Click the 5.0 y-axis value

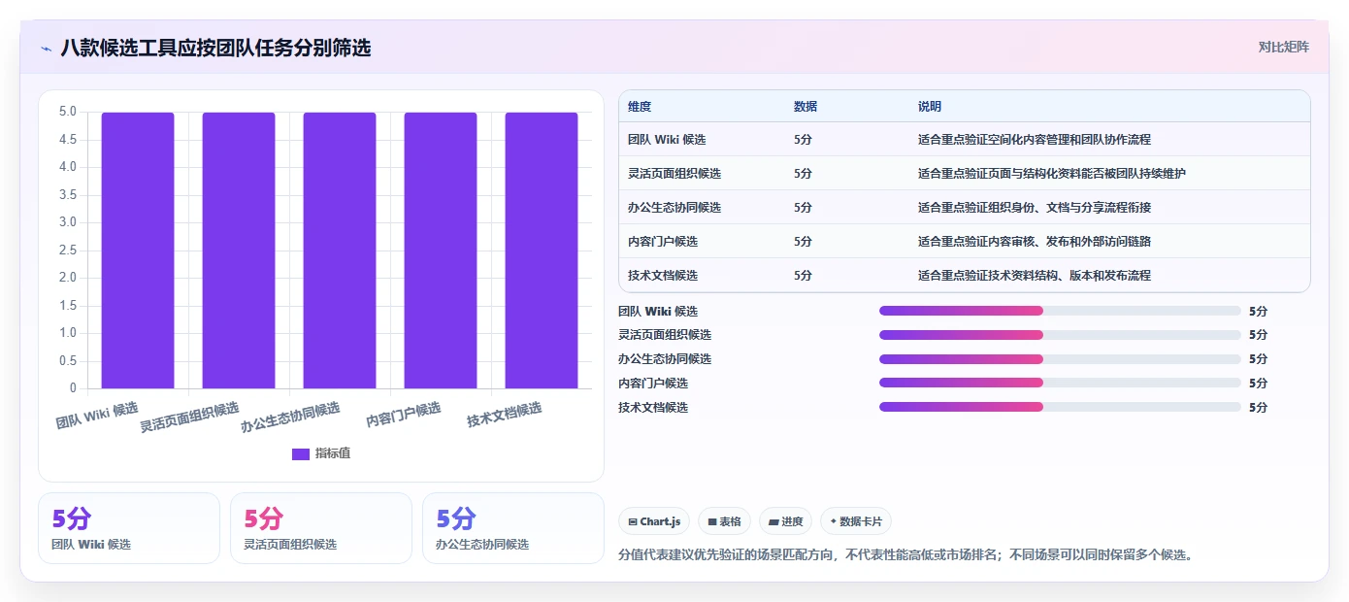click(x=67, y=112)
